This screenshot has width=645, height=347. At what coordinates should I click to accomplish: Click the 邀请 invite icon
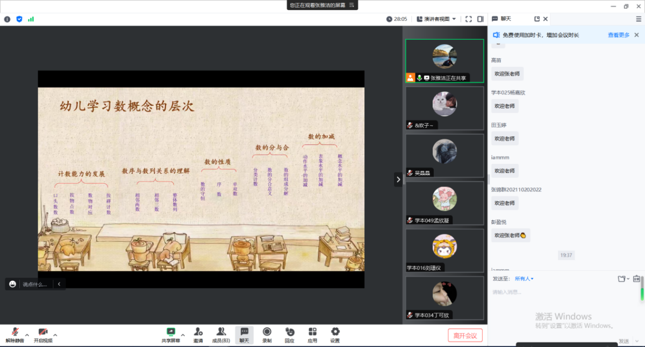(198, 335)
